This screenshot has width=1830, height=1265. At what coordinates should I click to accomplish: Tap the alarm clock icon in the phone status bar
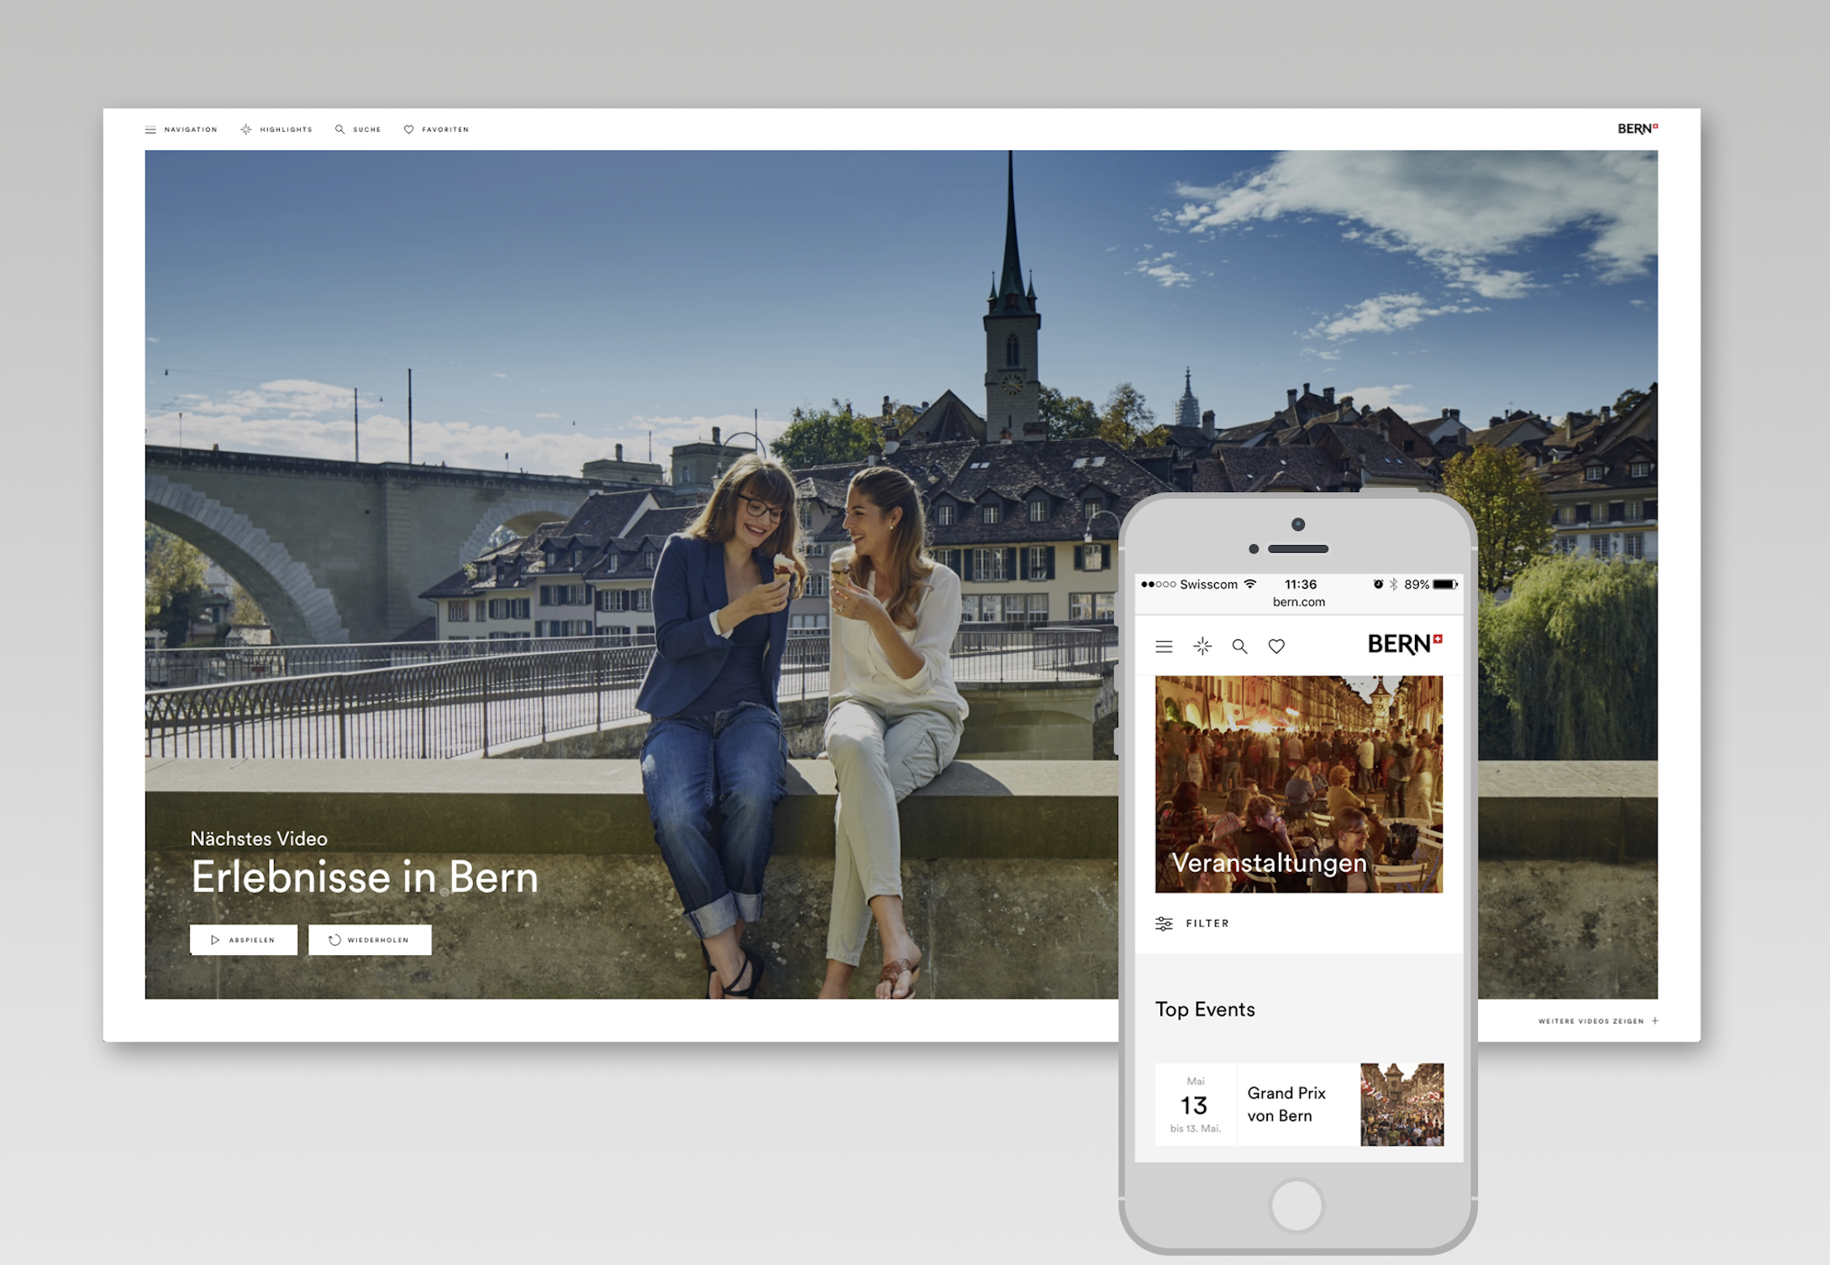[x=1378, y=584]
